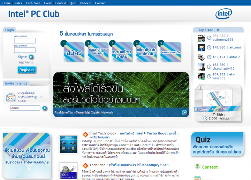Open ek-win2553 user avatar
Image resolution: width=251 pixels, height=180 pixels.
pyautogui.click(x=201, y=76)
